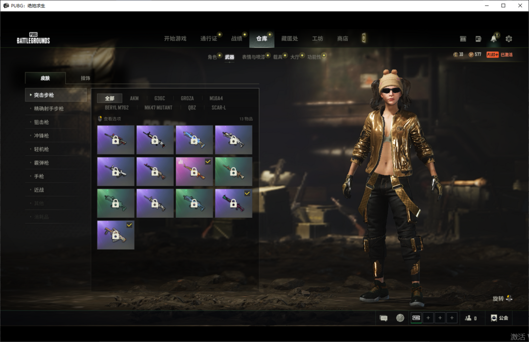Click the BP coin icon showing 577
Screen dimensions: 529x342
(471, 54)
